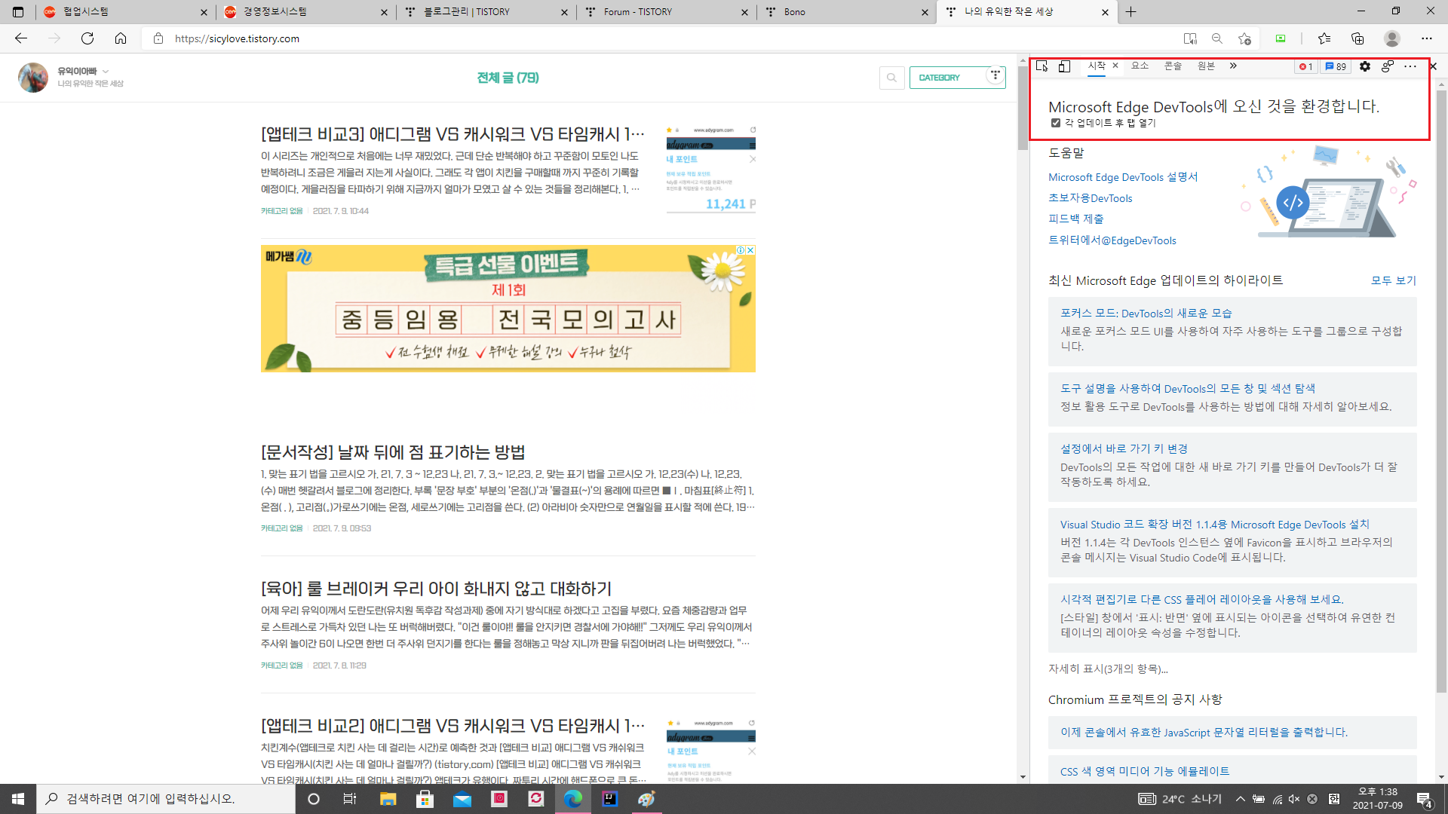The width and height of the screenshot is (1448, 814).
Task: Click the DevTools feedback icon
Action: pos(1388,66)
